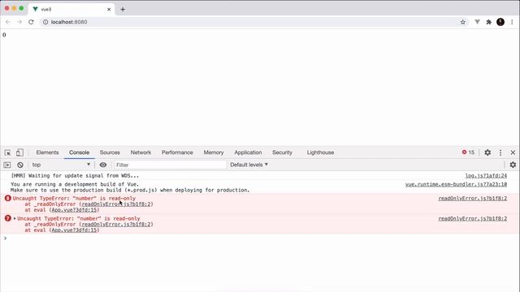Open DevTools settings gear

tap(487, 152)
